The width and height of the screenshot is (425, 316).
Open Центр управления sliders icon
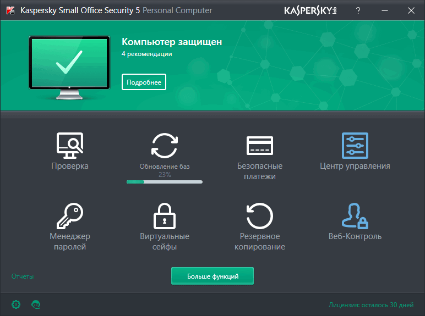pos(355,145)
